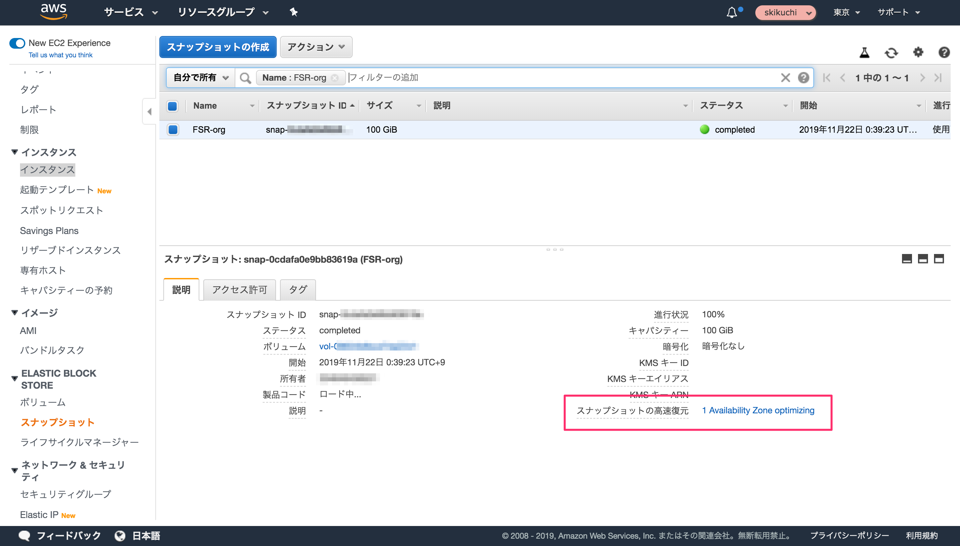Screen dimensions: 960x546
Task: Collapse the インスタンス sidebar section
Action: (x=14, y=152)
